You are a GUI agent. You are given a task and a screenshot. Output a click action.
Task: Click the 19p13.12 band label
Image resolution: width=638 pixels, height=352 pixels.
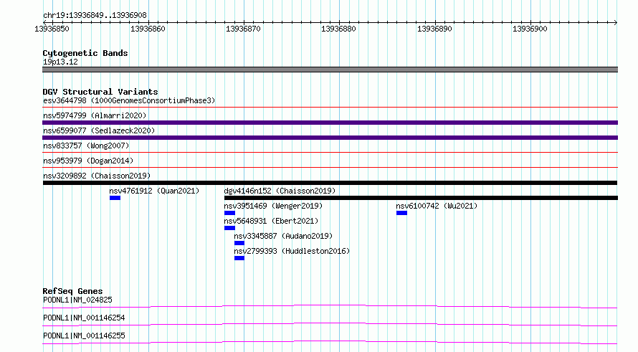pyautogui.click(x=60, y=62)
